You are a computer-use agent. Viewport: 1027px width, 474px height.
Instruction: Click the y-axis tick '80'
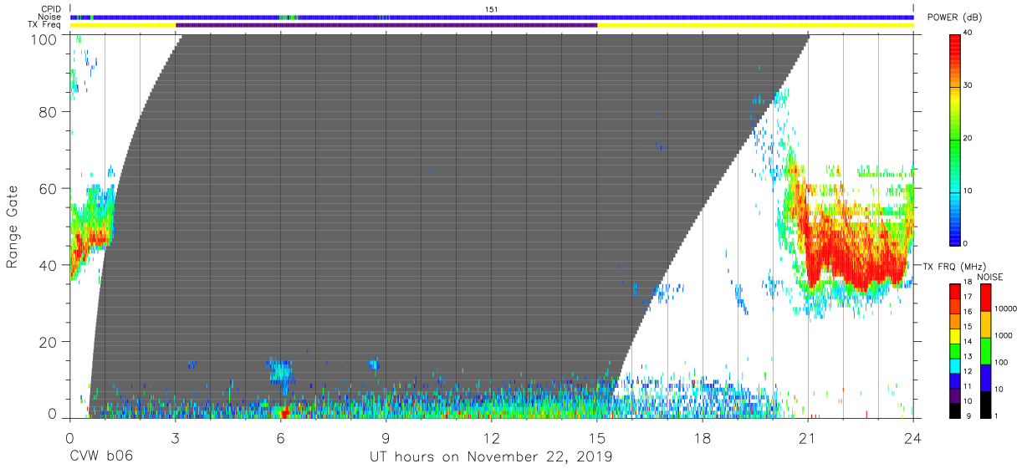point(49,112)
